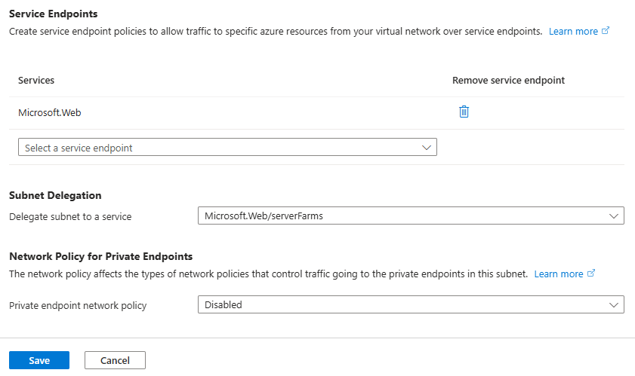Delete the Microsoft.Web service endpoint trash icon

pos(464,112)
